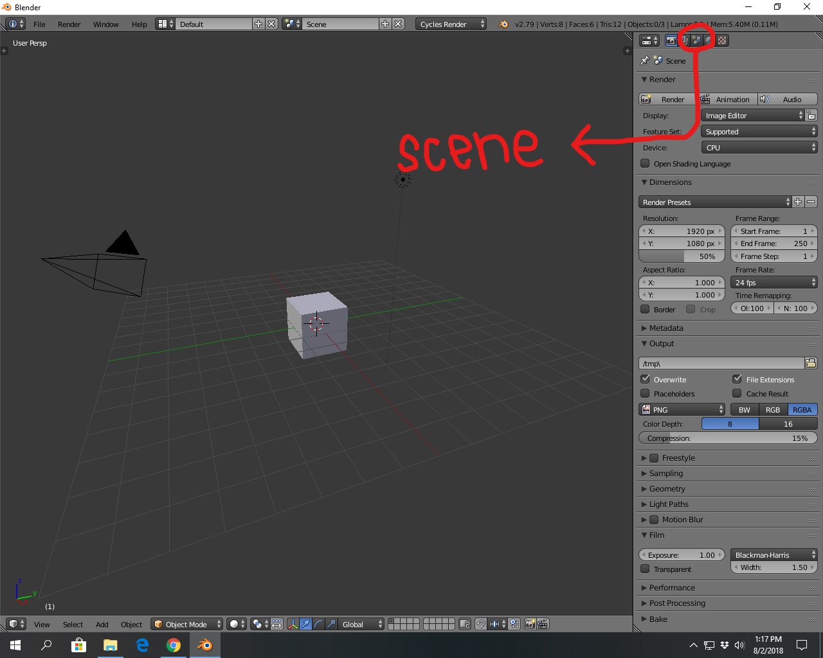Enable the snap magnet icon in viewport header
The image size is (823, 658).
(x=480, y=624)
